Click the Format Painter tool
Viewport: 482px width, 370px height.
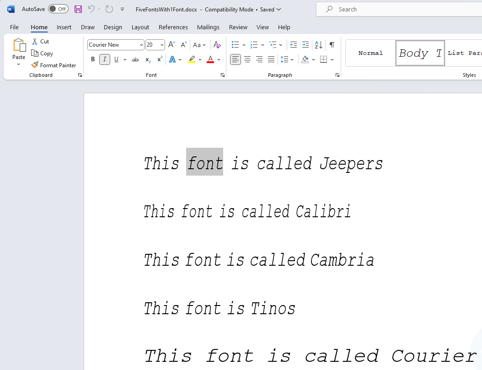click(54, 65)
